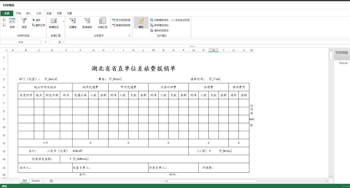Select row 13 header

4,151
